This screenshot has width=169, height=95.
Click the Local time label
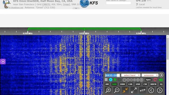click(142, 4)
